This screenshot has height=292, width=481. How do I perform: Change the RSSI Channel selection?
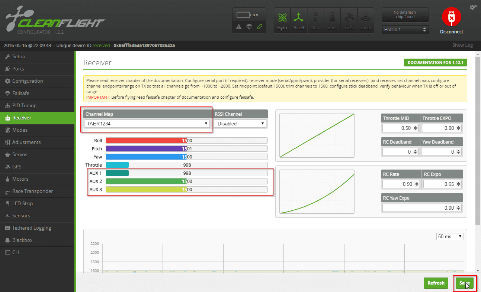tap(240, 123)
